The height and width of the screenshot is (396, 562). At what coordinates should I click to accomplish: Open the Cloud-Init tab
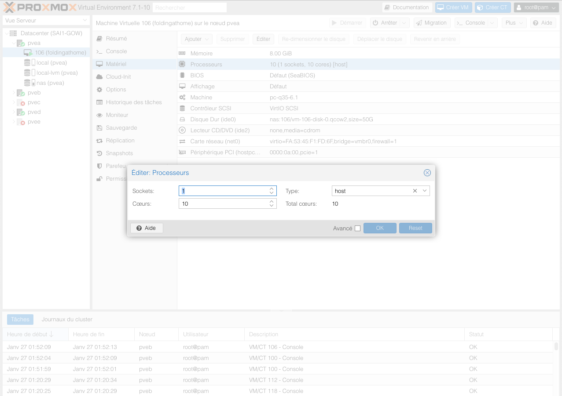click(134, 77)
